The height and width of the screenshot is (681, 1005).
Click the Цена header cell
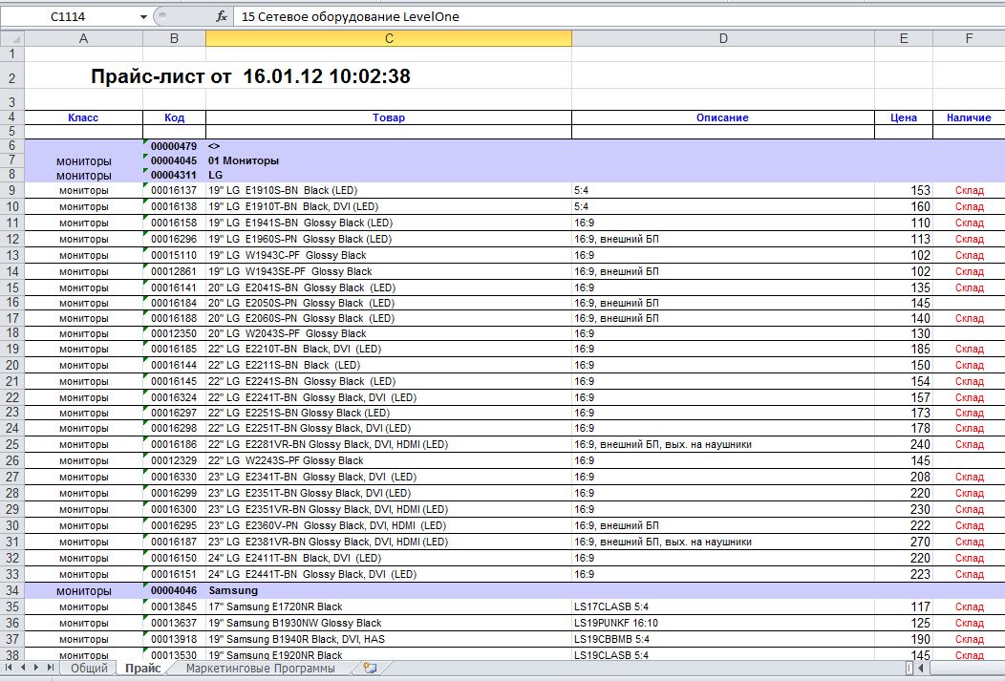pyautogui.click(x=903, y=117)
